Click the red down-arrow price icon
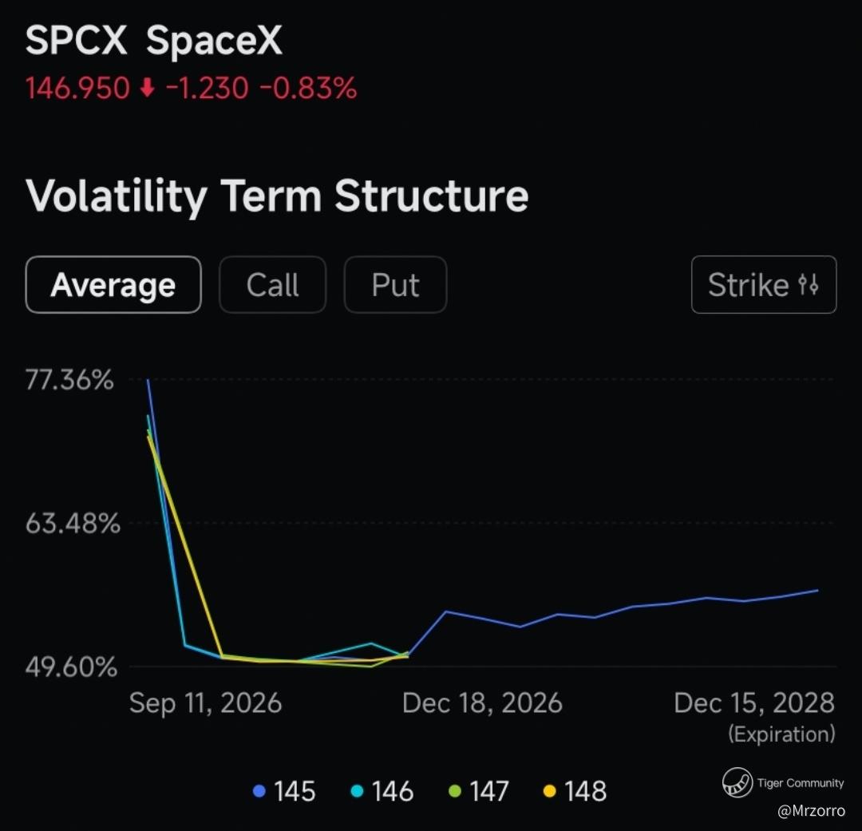Image resolution: width=862 pixels, height=831 pixels. click(x=148, y=88)
